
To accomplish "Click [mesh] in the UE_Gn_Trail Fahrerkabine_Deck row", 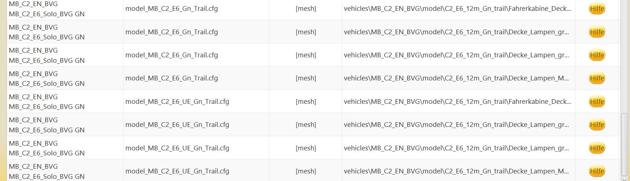I will [306, 102].
